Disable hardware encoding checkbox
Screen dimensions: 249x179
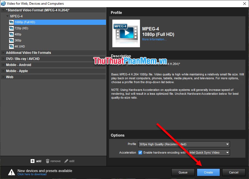coord(140,152)
